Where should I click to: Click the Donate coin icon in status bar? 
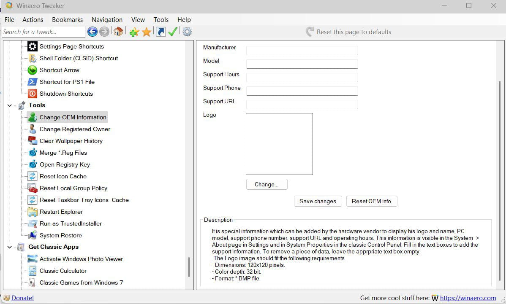click(x=6, y=298)
